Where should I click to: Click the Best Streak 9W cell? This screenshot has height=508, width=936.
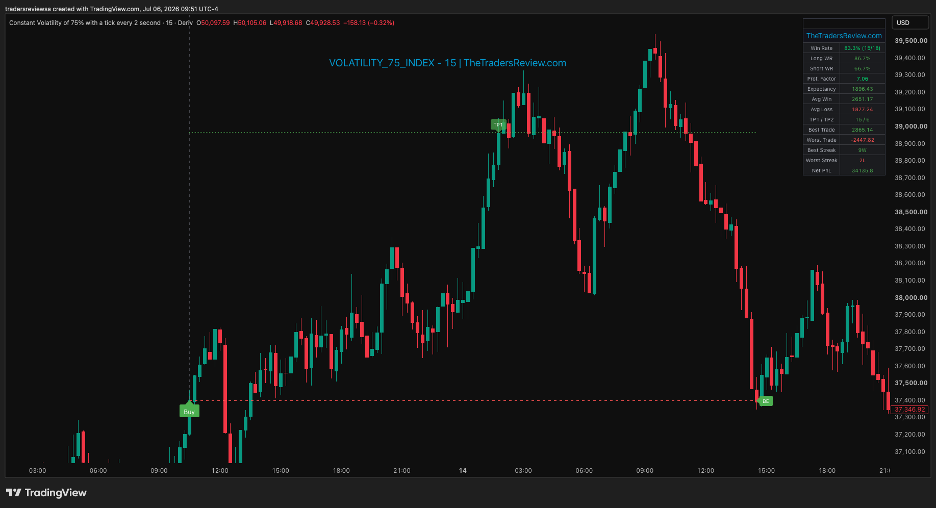[862, 150]
